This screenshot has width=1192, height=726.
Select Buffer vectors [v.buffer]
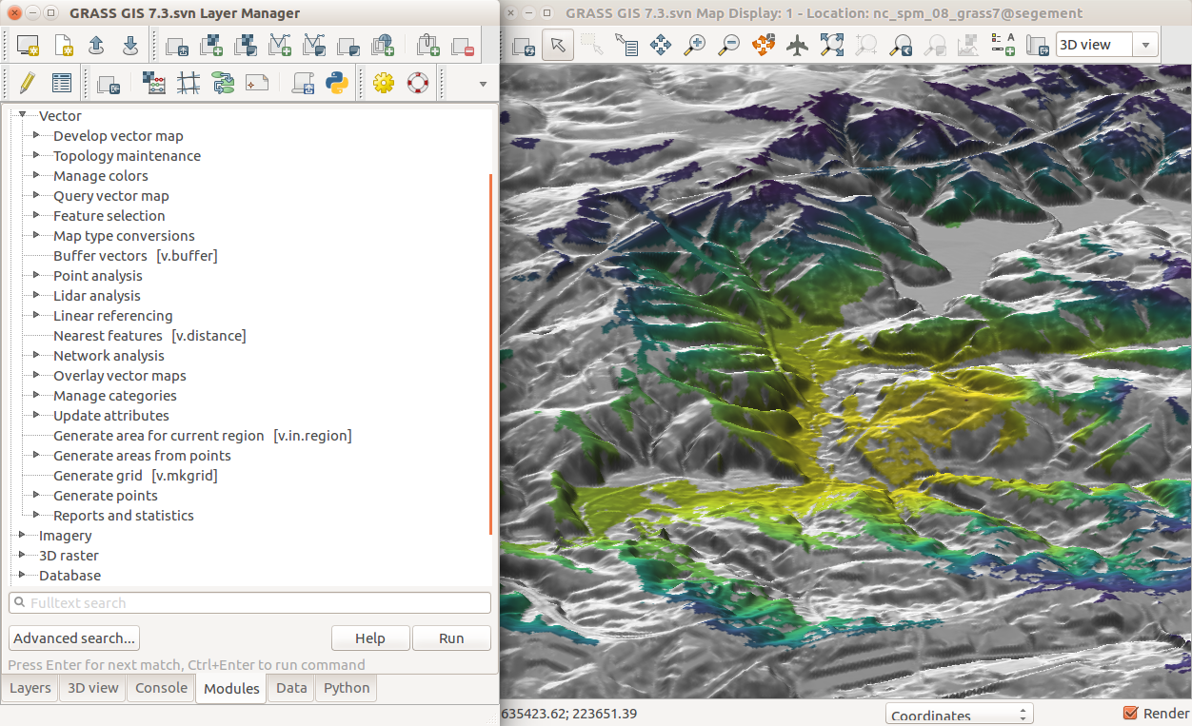(x=135, y=255)
